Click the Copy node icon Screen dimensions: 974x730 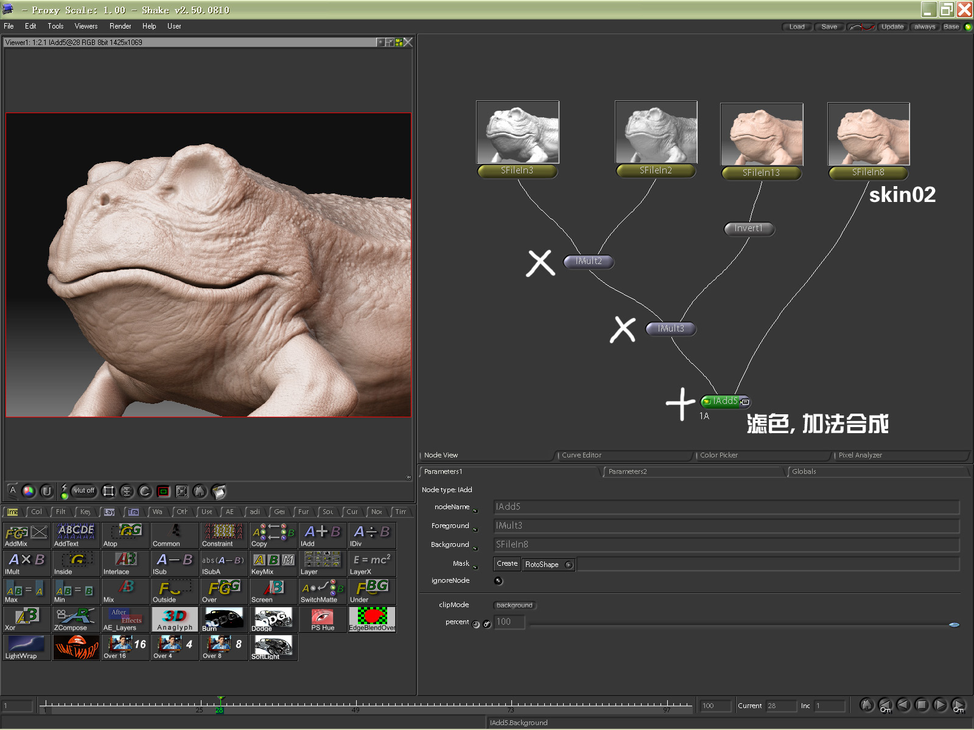tap(273, 535)
